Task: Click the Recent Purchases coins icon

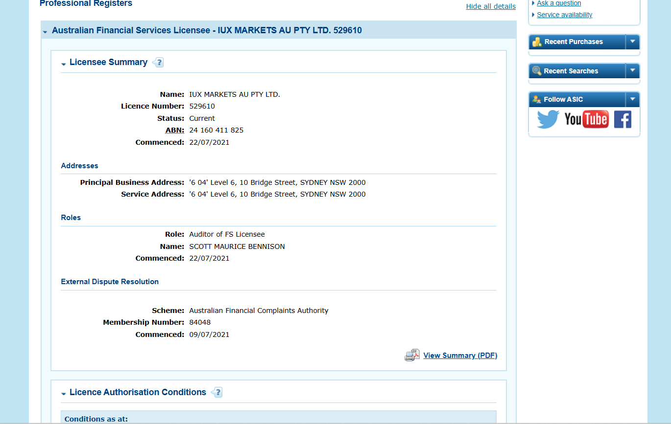Action: click(537, 42)
